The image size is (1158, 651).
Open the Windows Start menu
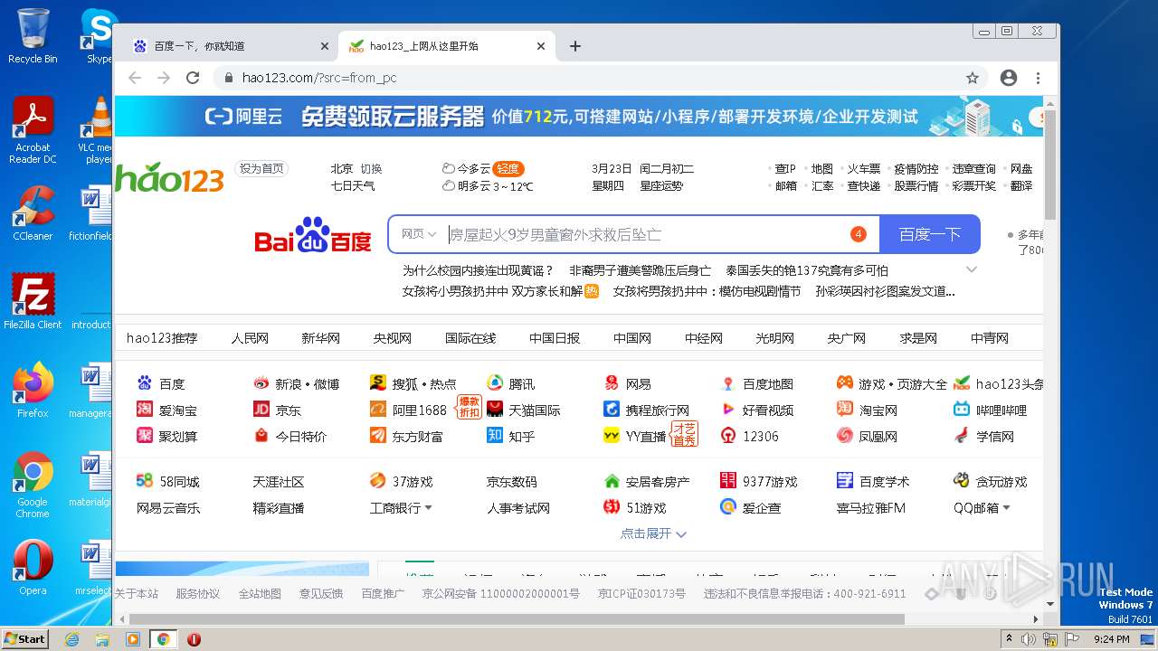point(24,638)
